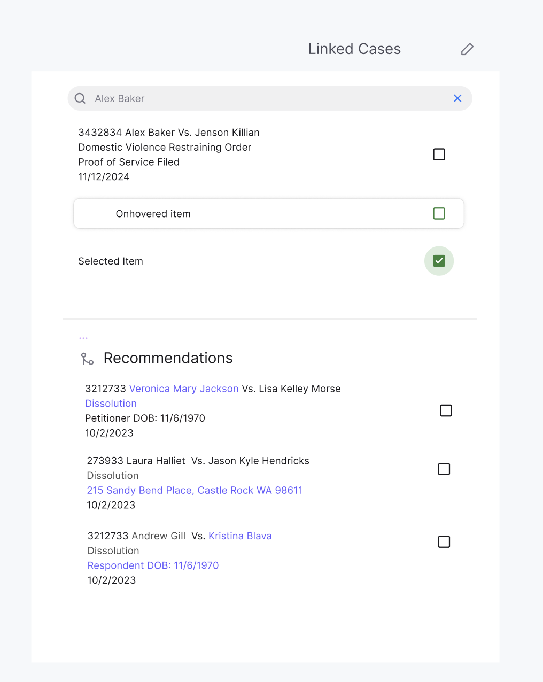Open the Veronica Mary Jackson link

pos(183,389)
